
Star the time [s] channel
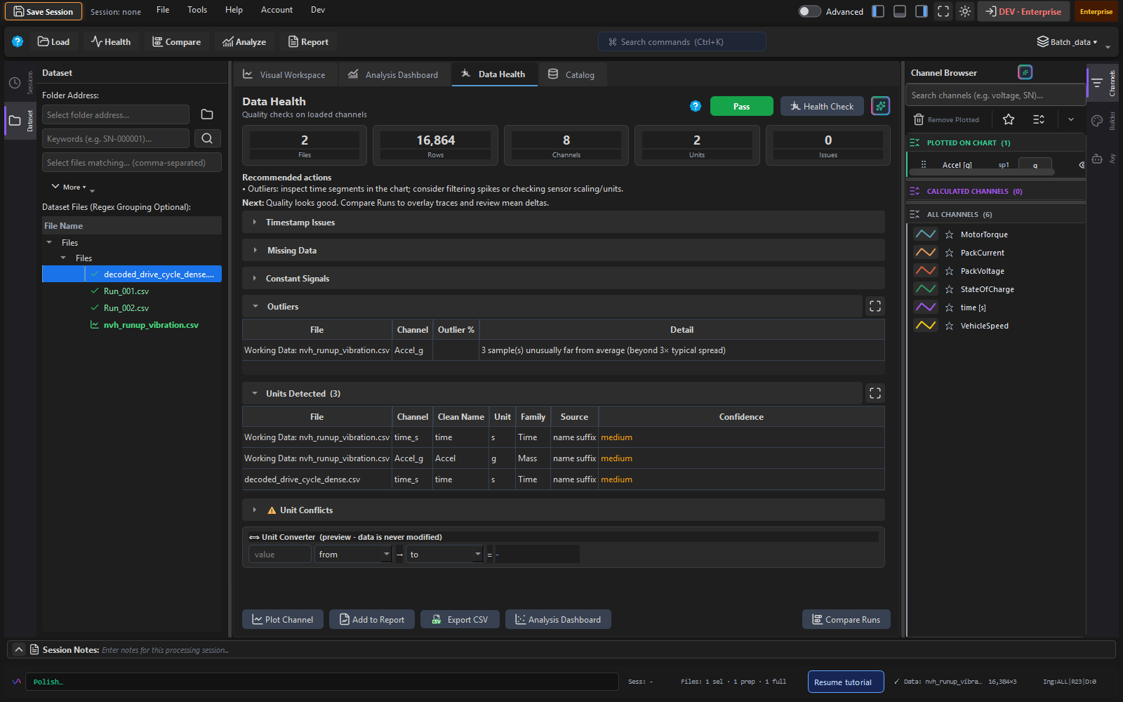[949, 307]
